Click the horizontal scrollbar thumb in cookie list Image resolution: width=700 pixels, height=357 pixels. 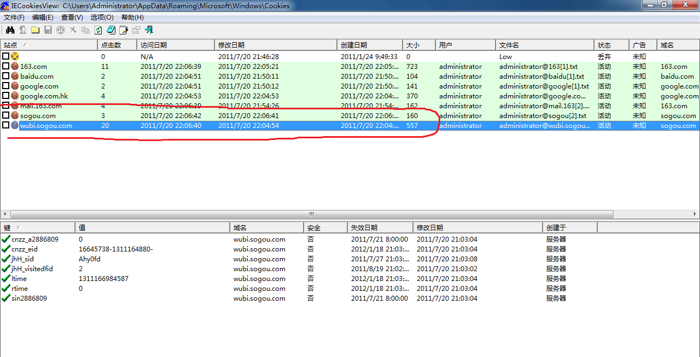point(311,214)
